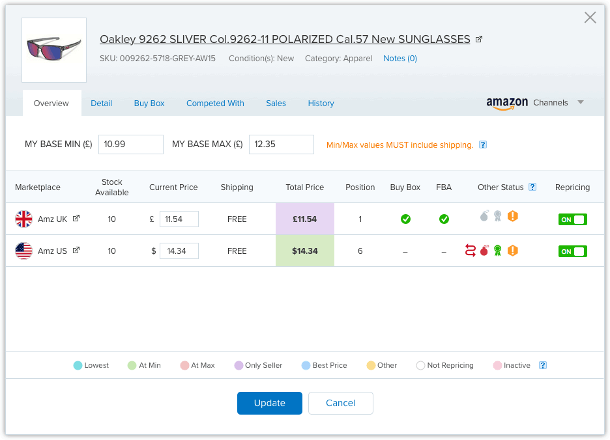Open Notes (0) link
Viewport: 610px width, 440px height.
tap(400, 59)
